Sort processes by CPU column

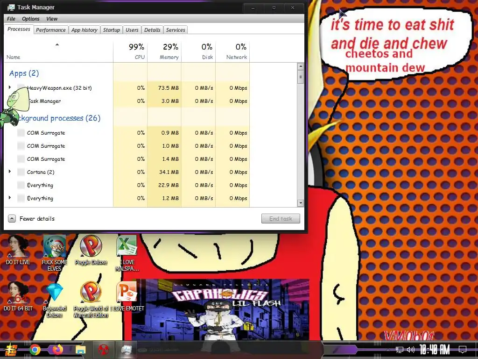pyautogui.click(x=131, y=51)
